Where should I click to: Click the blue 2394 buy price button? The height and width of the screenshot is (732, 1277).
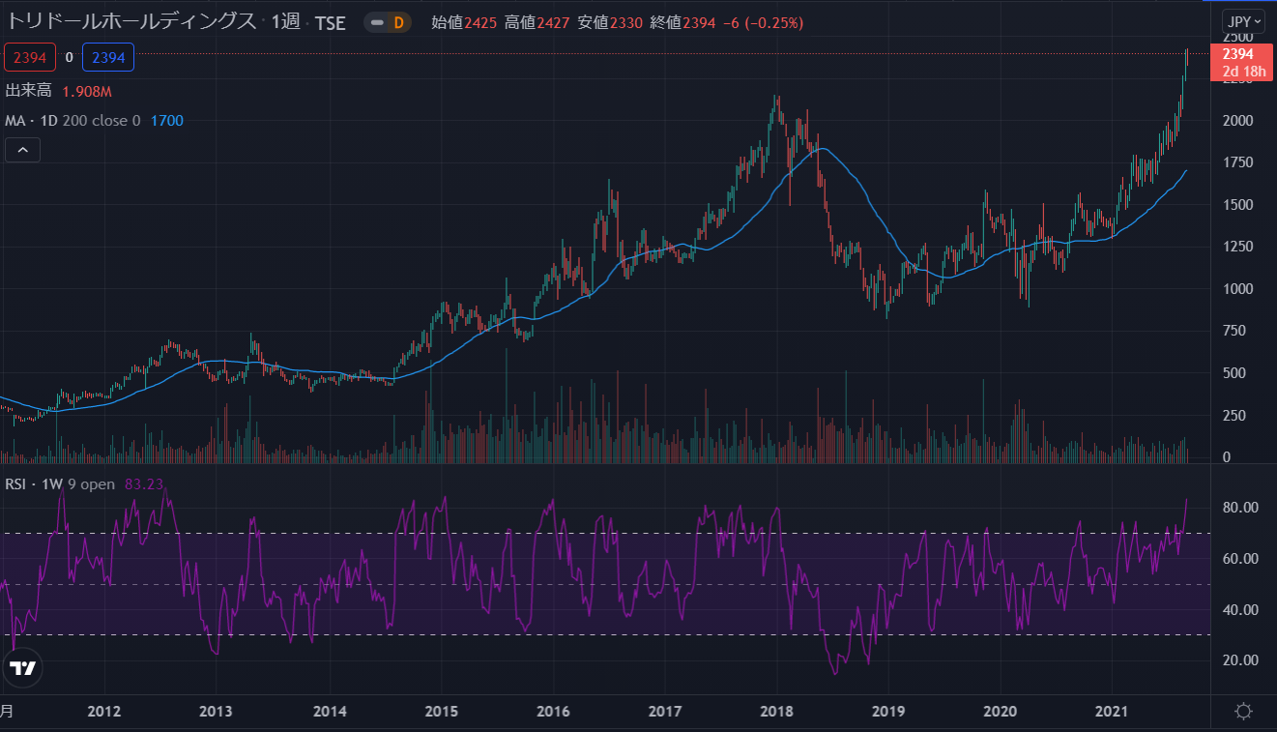108,58
